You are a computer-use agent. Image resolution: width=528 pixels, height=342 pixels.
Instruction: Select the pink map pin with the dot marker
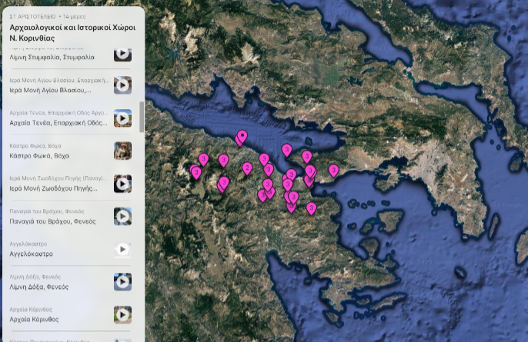point(242,137)
